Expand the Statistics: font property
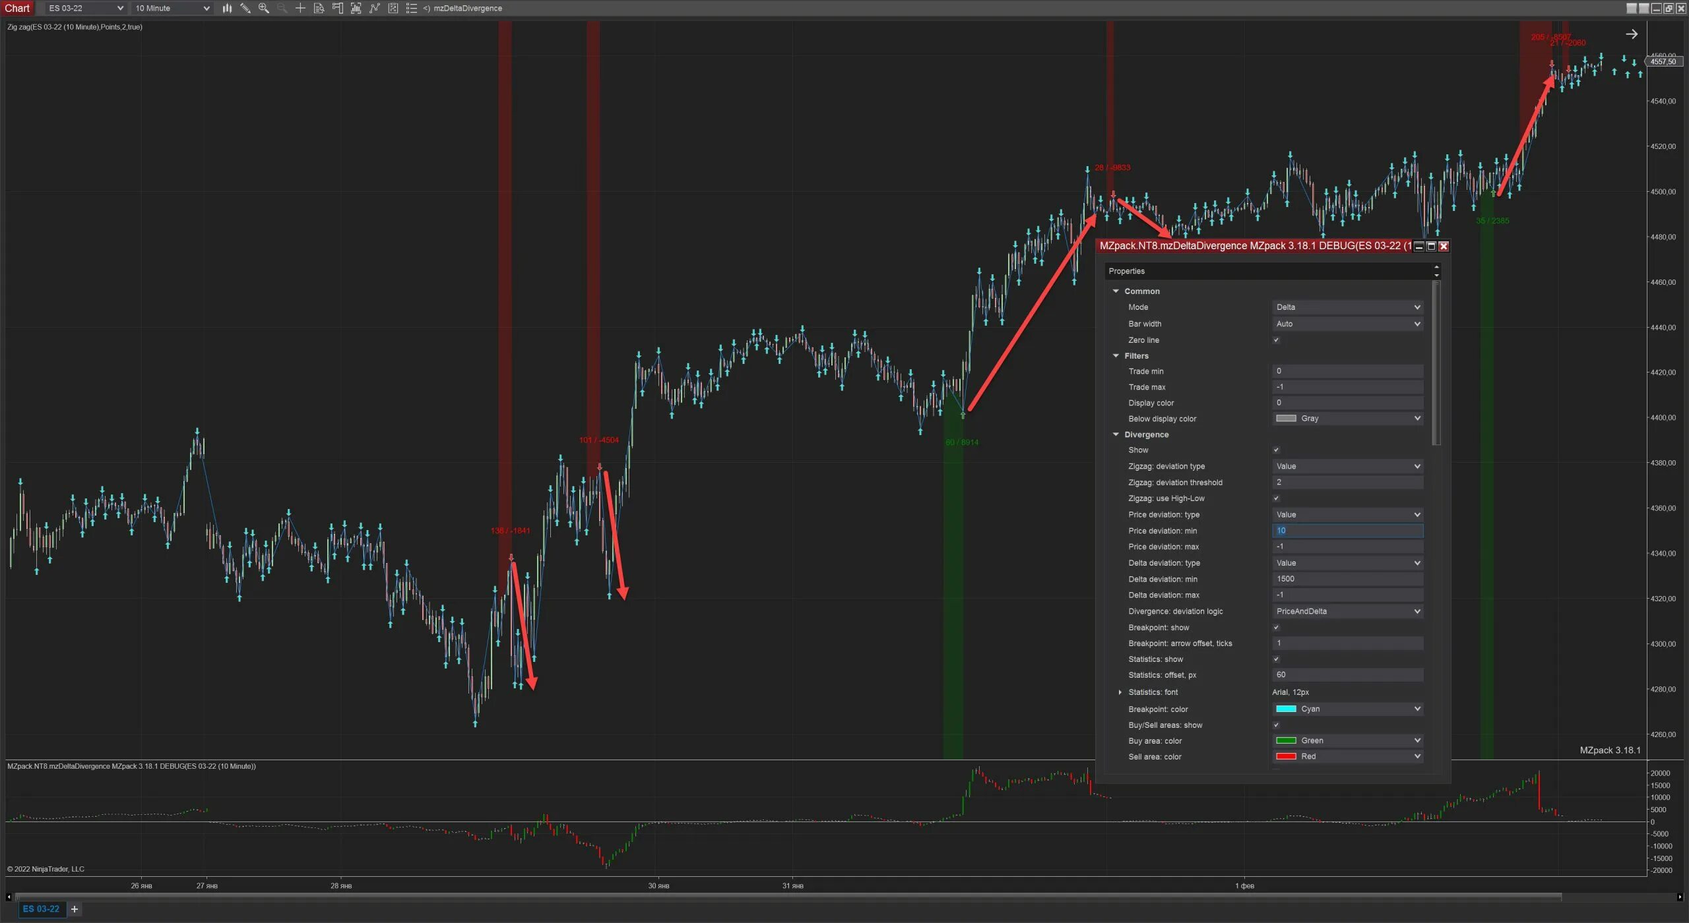Image resolution: width=1689 pixels, height=923 pixels. (1120, 692)
